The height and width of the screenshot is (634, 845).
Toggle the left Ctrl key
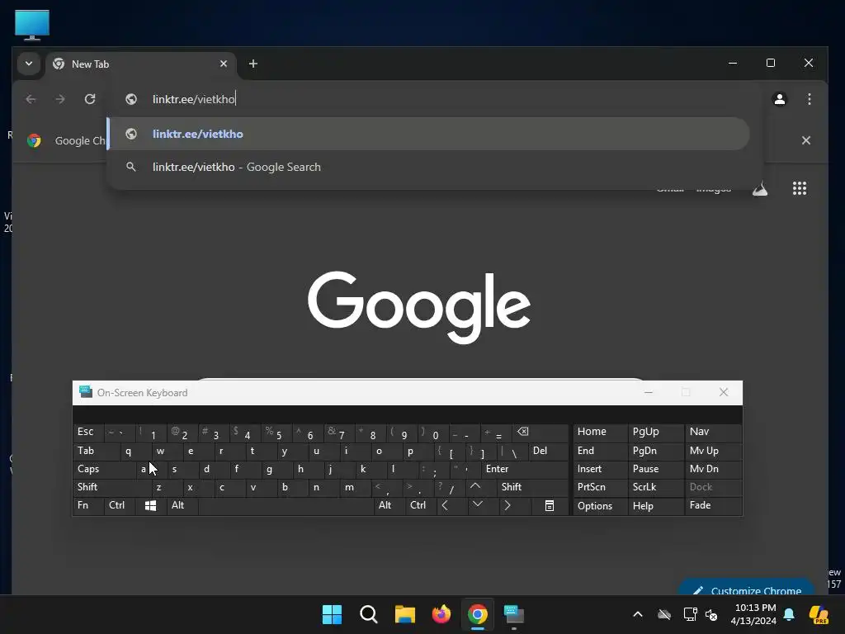pyautogui.click(x=120, y=506)
